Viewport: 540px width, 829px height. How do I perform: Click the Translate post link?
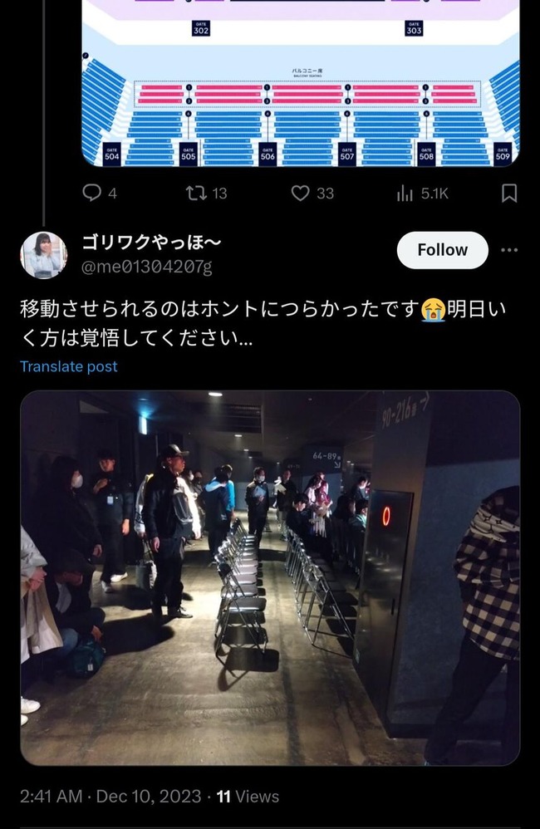[x=69, y=366]
